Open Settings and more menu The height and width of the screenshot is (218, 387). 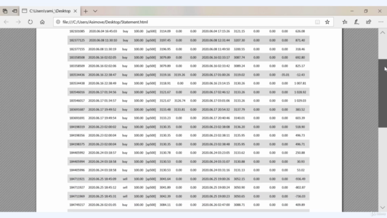tap(381, 22)
